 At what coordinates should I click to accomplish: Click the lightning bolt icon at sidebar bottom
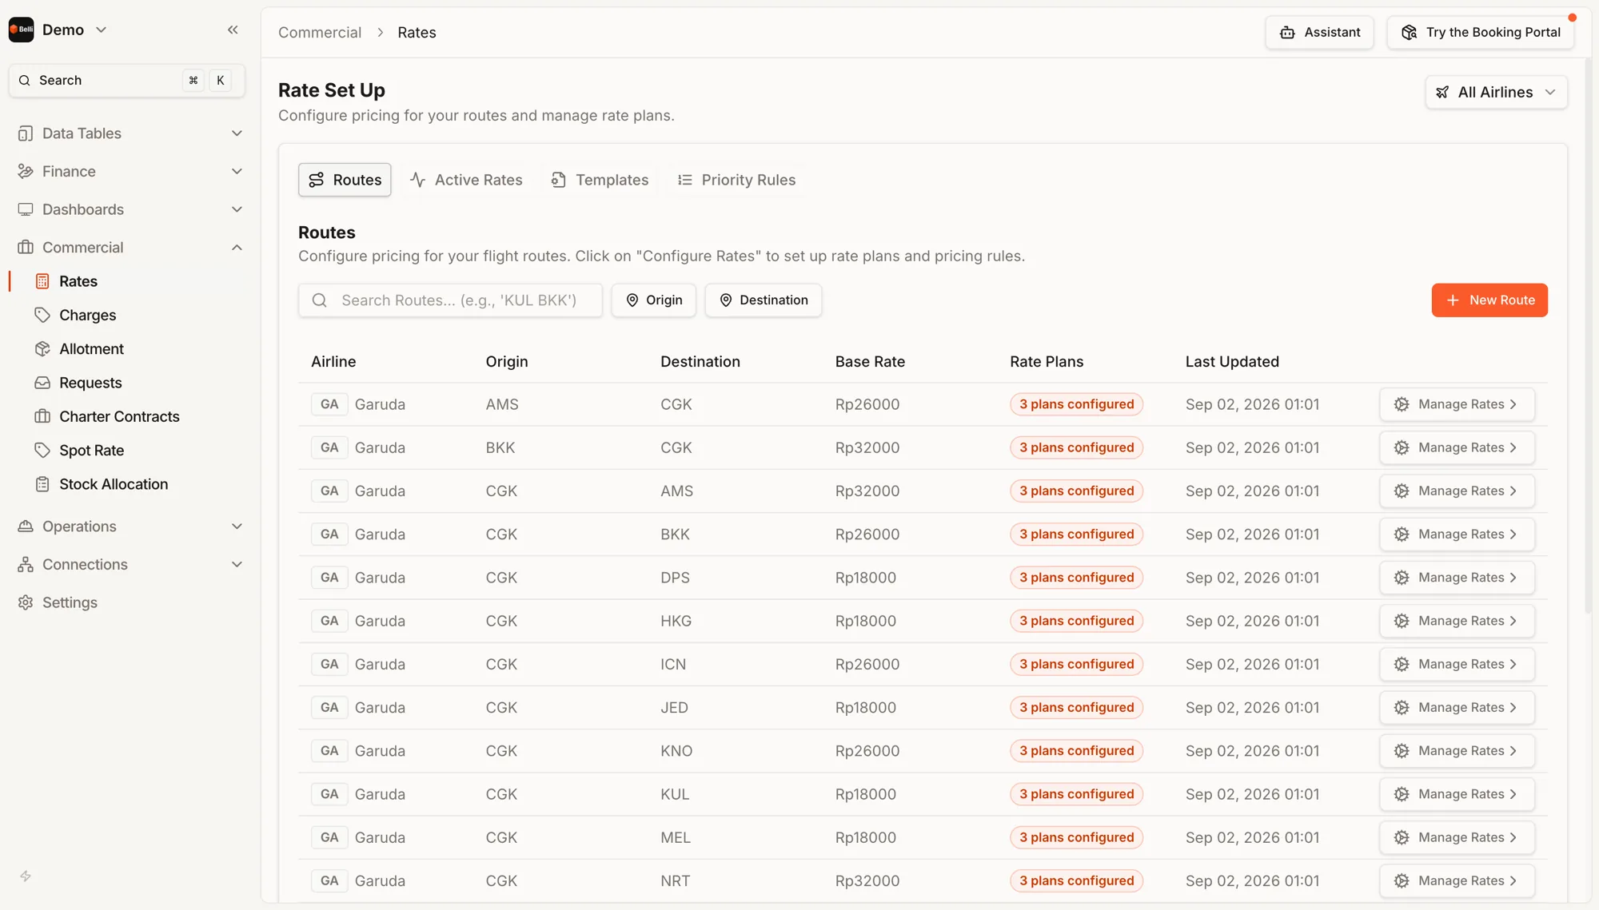point(26,876)
